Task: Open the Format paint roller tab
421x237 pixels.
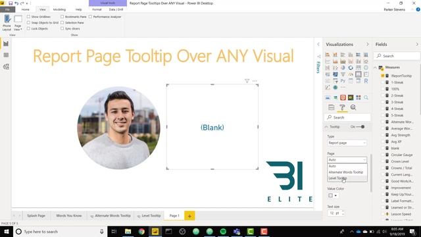Action: tap(342, 107)
